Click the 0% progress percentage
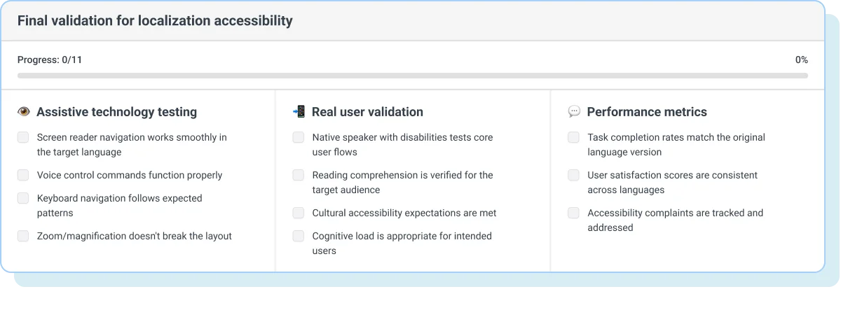Viewport: 841px width, 322px height. 801,60
